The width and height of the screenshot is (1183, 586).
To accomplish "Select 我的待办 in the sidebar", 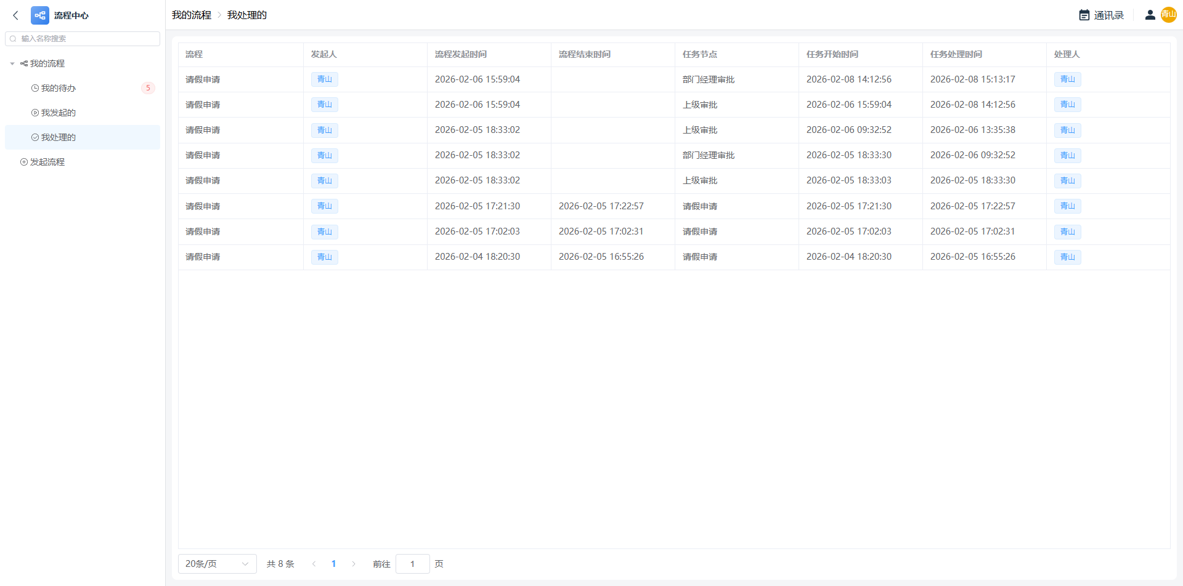I will (59, 88).
